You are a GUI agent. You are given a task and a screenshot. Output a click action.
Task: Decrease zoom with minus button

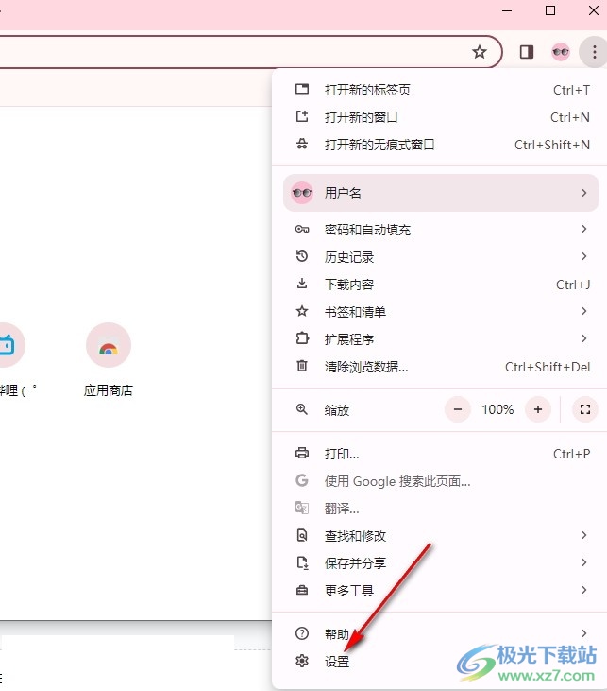458,409
